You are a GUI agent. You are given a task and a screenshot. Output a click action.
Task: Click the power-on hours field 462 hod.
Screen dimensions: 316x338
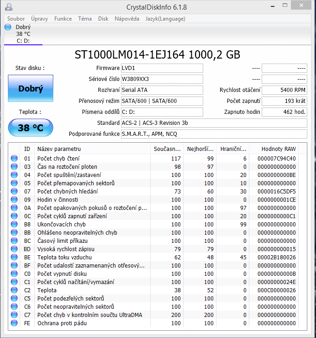284,112
